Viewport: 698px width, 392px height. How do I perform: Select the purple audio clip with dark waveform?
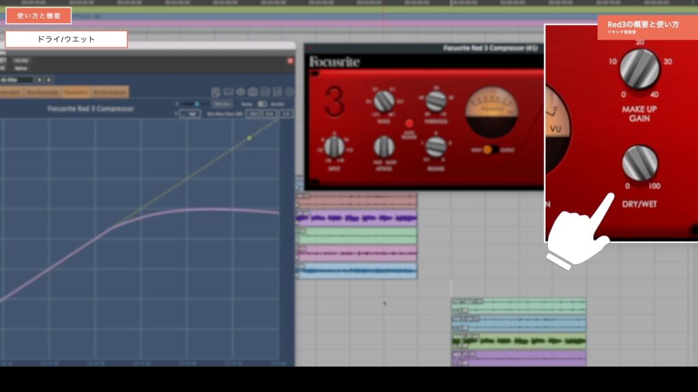[356, 218]
